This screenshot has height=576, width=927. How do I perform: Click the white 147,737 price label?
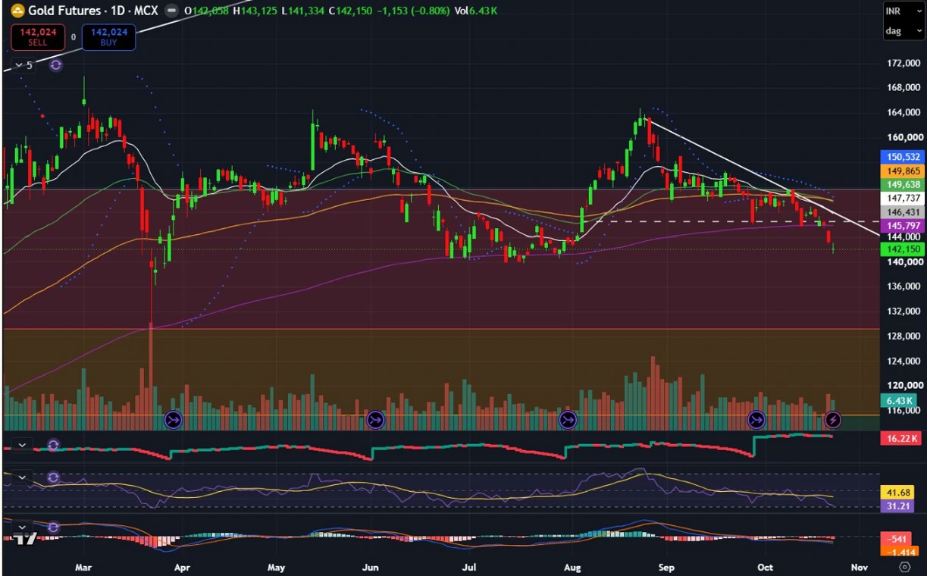[x=901, y=198]
